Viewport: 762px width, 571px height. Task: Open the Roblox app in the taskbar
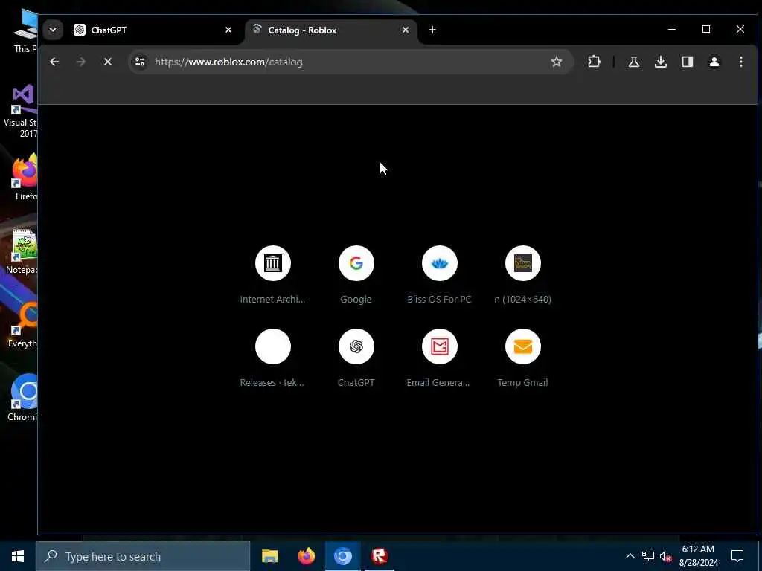pos(379,556)
